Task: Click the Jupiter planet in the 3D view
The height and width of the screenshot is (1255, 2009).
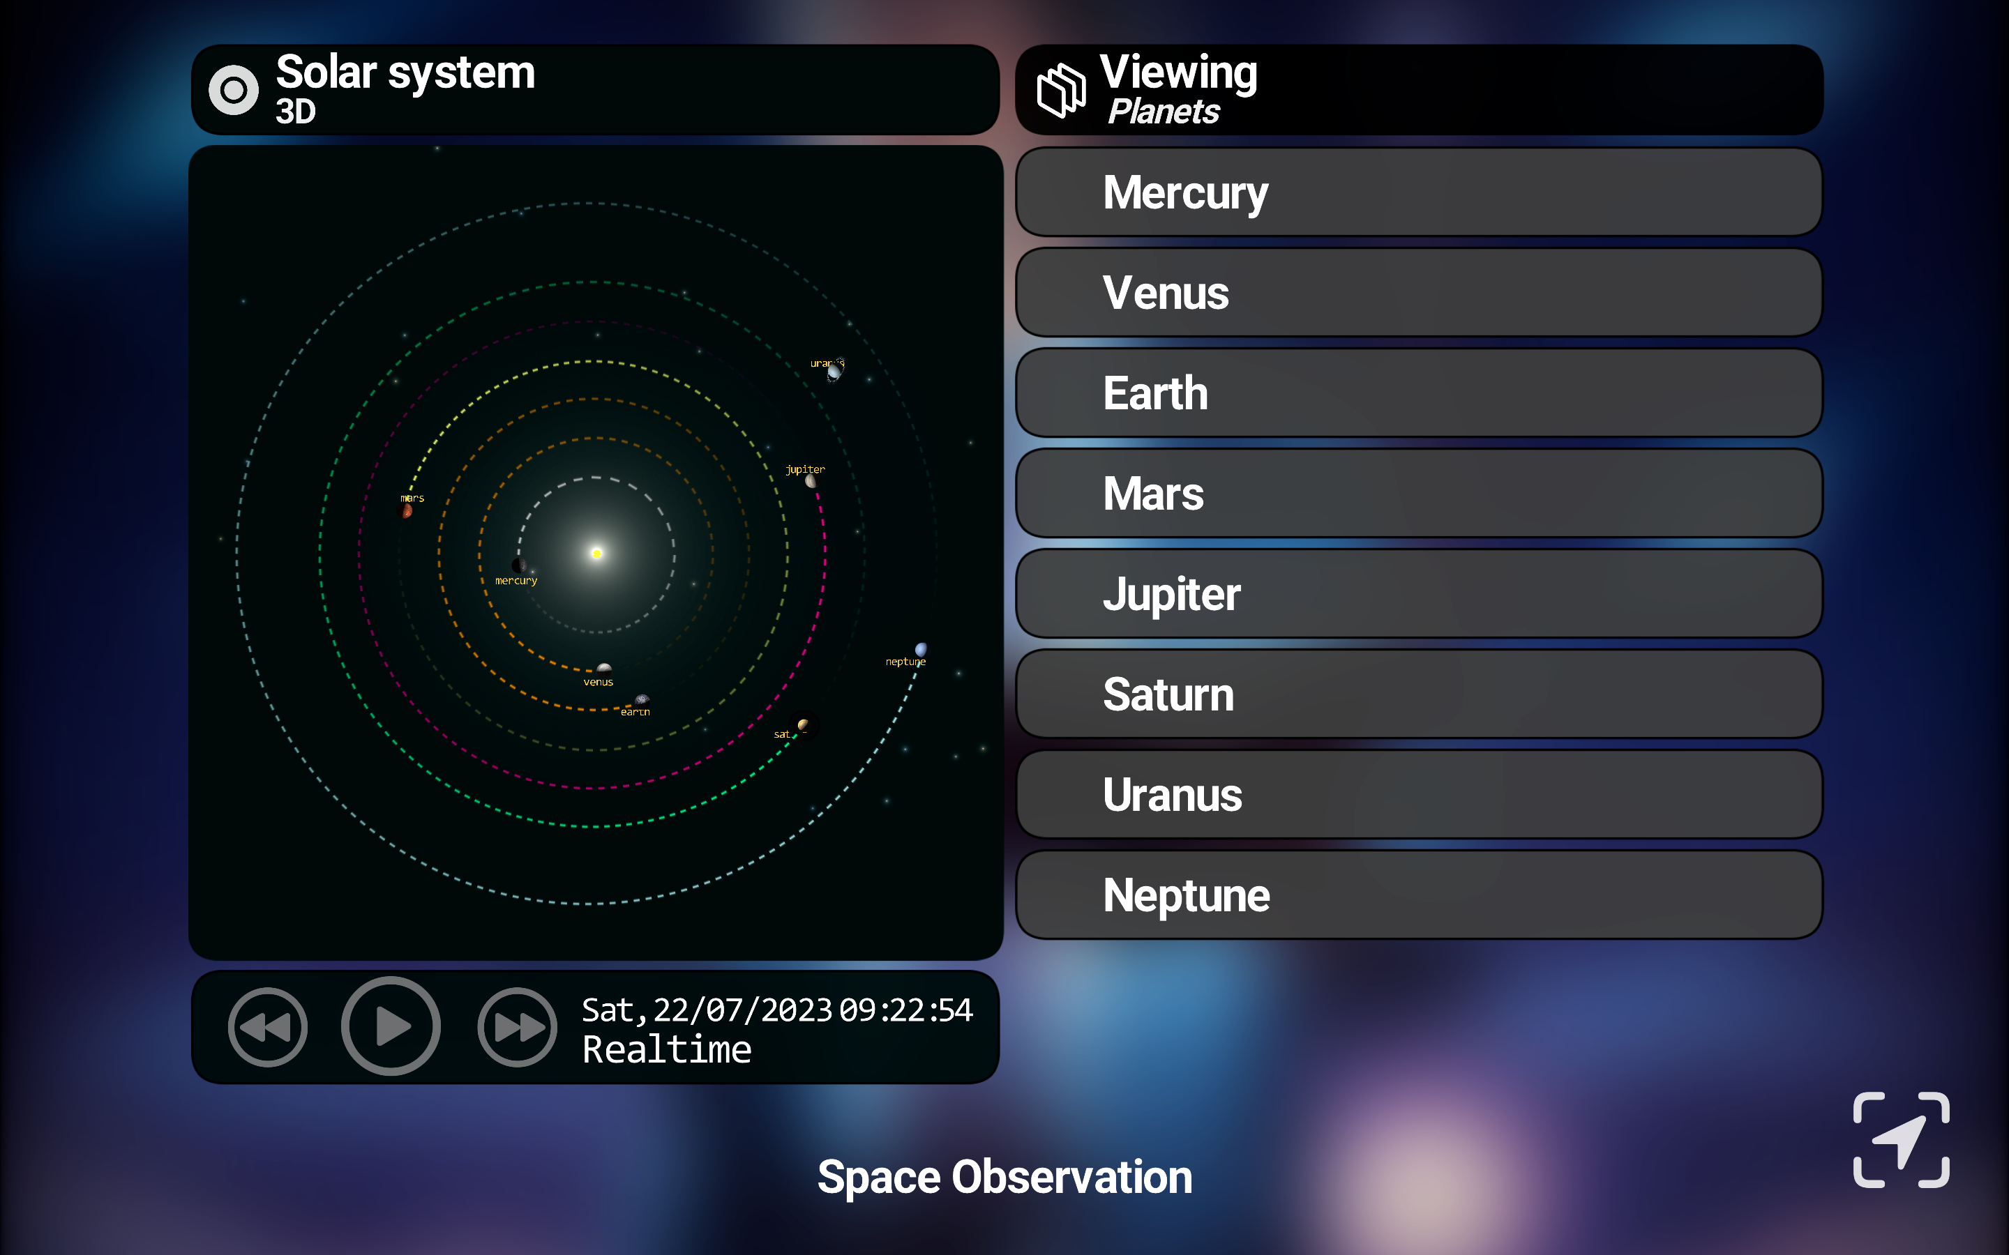Action: tap(811, 480)
